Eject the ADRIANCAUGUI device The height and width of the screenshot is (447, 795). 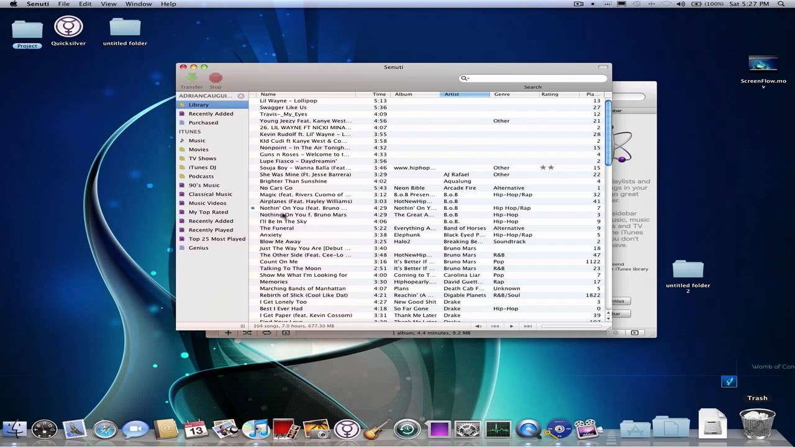click(241, 96)
